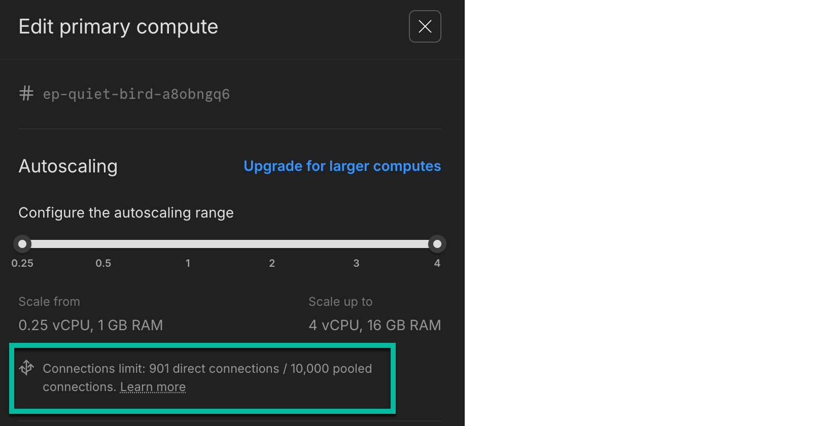Select the close X icon in the header
Viewport: 830px width, 426px height.
tap(425, 26)
